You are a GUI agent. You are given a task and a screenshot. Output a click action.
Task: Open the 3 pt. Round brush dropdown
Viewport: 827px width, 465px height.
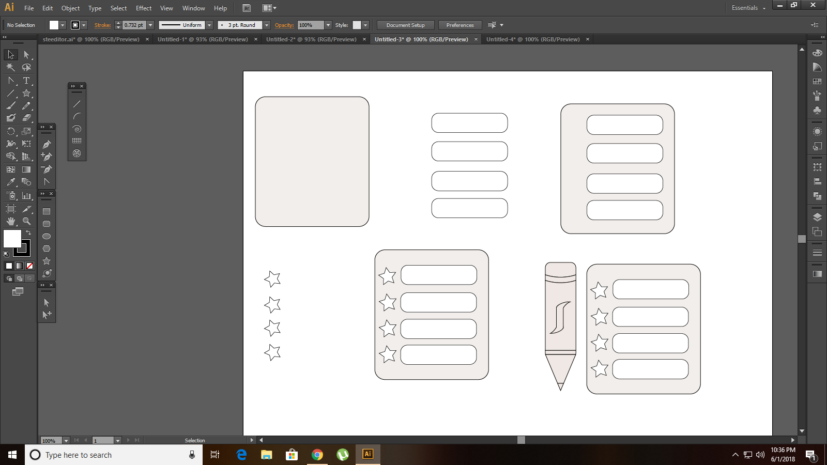267,25
